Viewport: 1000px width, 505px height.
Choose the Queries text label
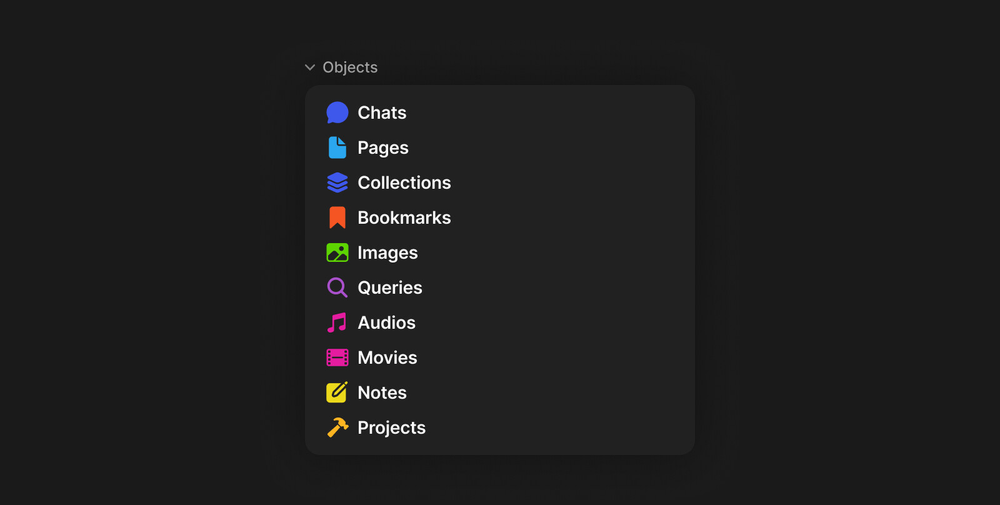[390, 287]
